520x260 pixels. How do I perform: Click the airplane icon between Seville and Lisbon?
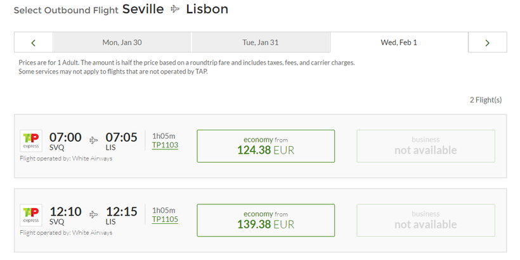tap(175, 9)
